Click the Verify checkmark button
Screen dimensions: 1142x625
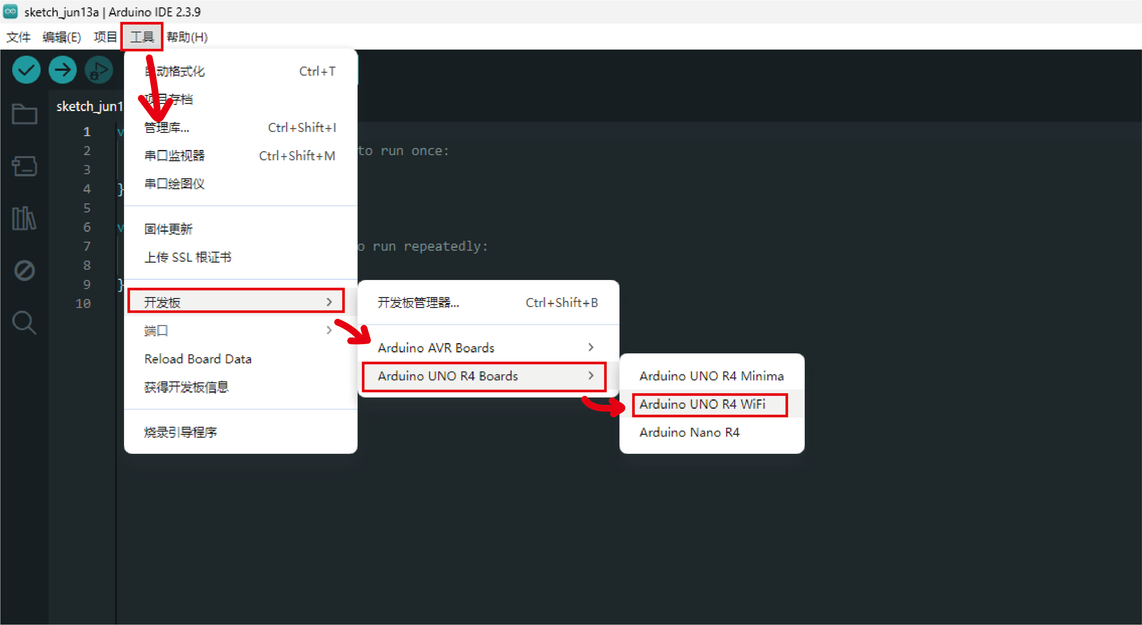tap(26, 70)
